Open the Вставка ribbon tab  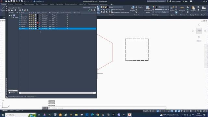tap(11, 4)
